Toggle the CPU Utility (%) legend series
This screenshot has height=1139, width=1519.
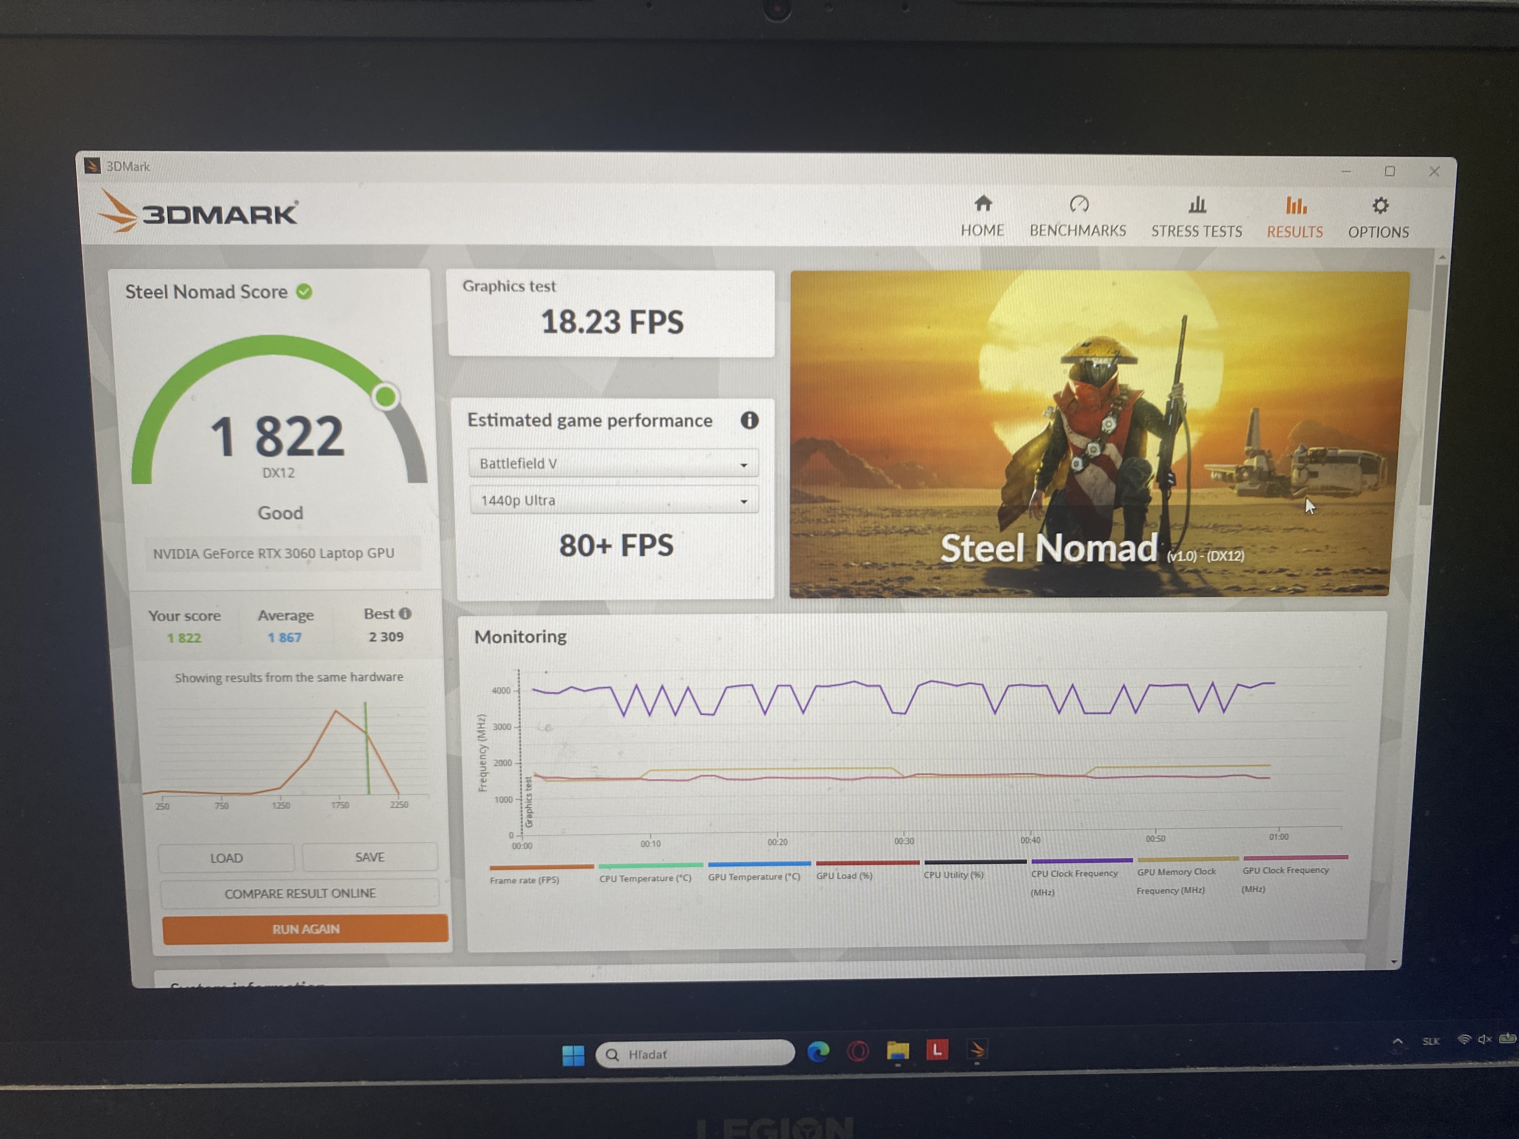click(x=975, y=870)
